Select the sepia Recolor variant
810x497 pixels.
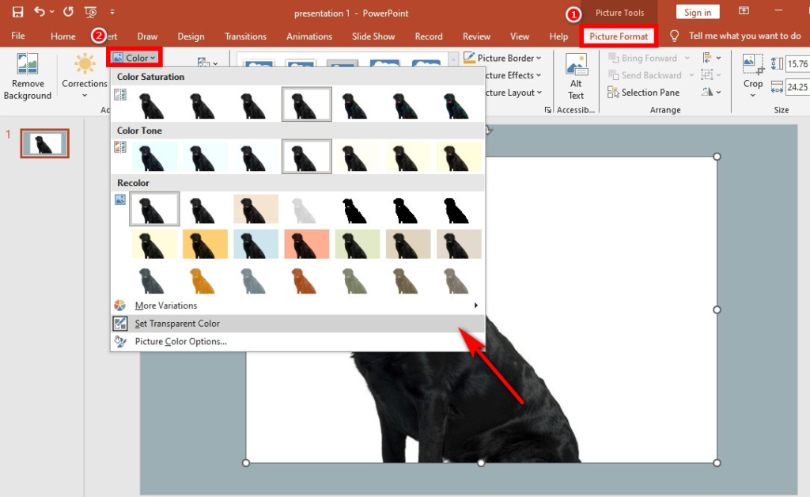coord(256,208)
